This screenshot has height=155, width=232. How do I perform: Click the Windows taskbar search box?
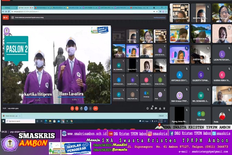coord(20,121)
